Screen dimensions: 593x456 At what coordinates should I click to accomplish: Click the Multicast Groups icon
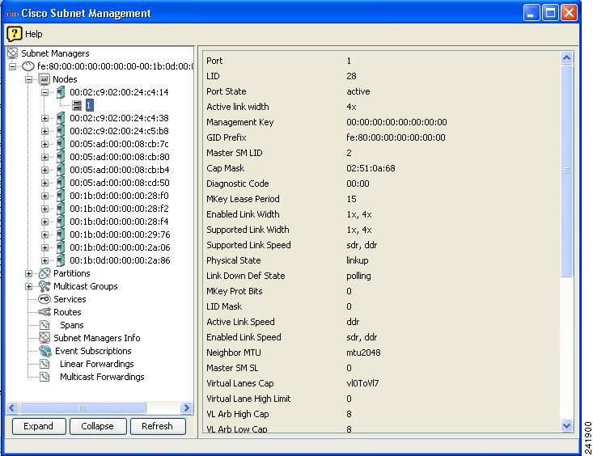click(44, 286)
